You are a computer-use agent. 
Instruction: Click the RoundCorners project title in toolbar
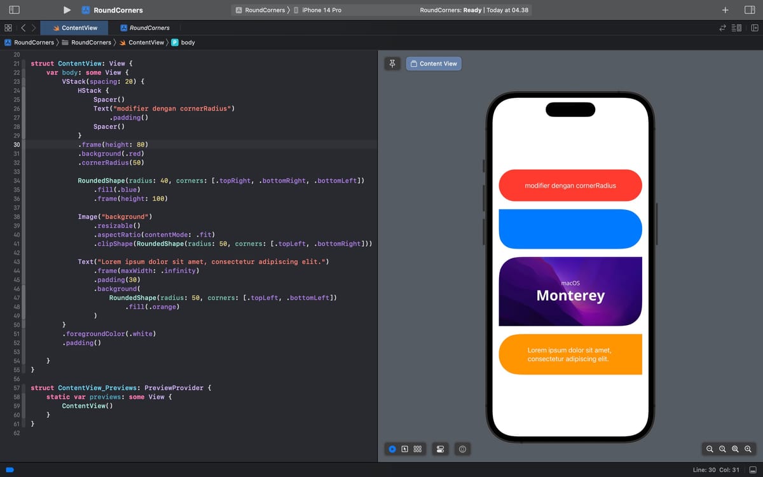[118, 10]
